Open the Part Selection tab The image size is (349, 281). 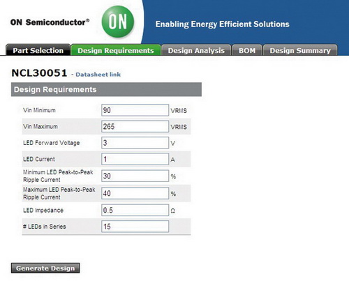pyautogui.click(x=38, y=50)
